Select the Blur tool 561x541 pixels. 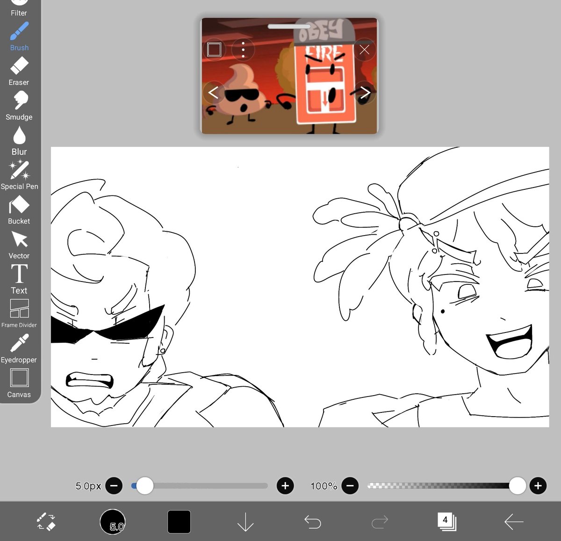click(19, 140)
